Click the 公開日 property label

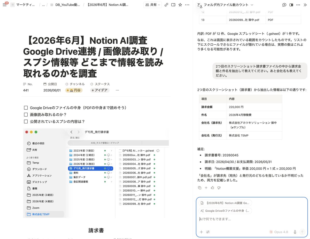tap(50, 84)
